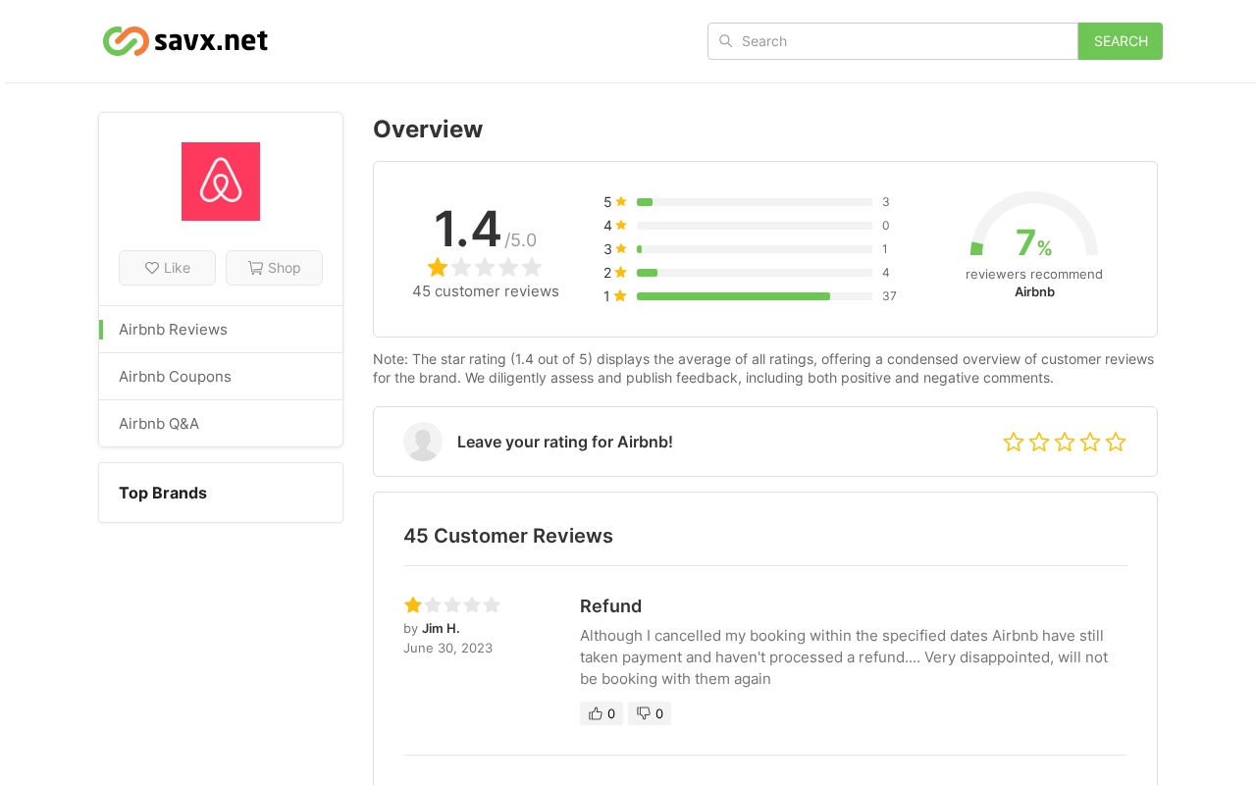Rate Airbnb three stars
This screenshot has width=1256, height=785.
point(1065,443)
